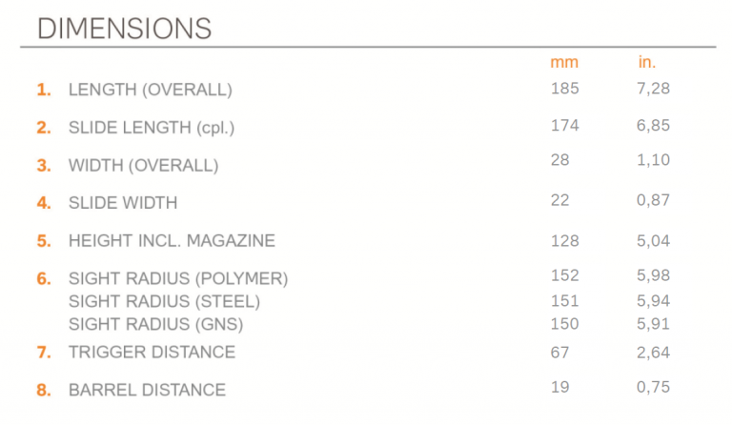Select the SLIDE WIDTH label

(123, 203)
